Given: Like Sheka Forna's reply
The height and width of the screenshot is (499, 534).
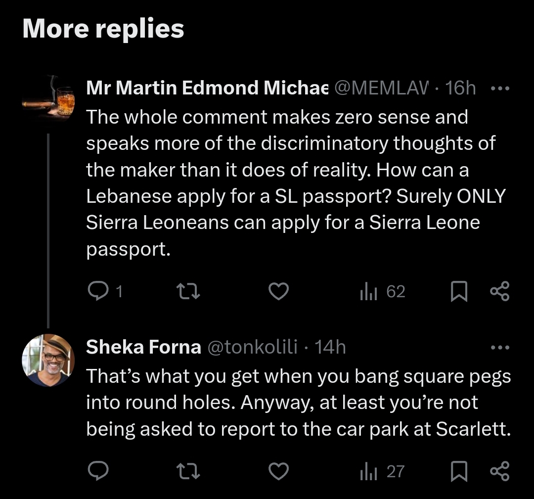Looking at the screenshot, I should click(278, 471).
